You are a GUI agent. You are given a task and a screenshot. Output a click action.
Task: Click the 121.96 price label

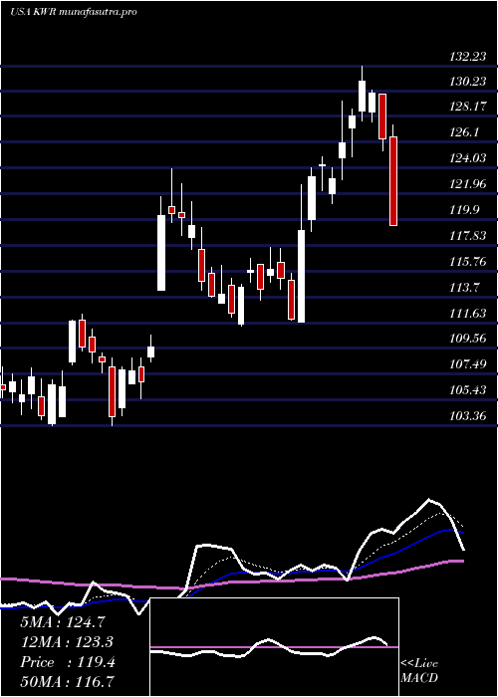click(x=468, y=184)
